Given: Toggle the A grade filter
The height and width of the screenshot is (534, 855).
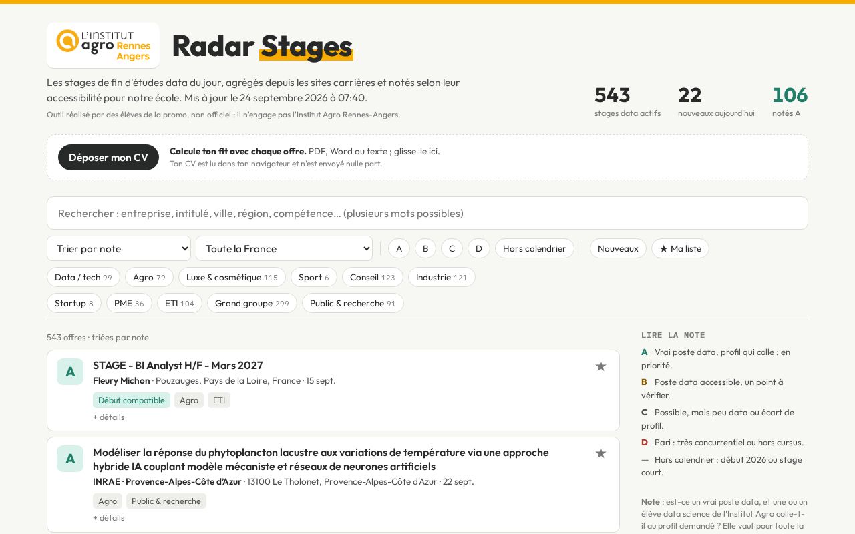Looking at the screenshot, I should pyautogui.click(x=399, y=248).
